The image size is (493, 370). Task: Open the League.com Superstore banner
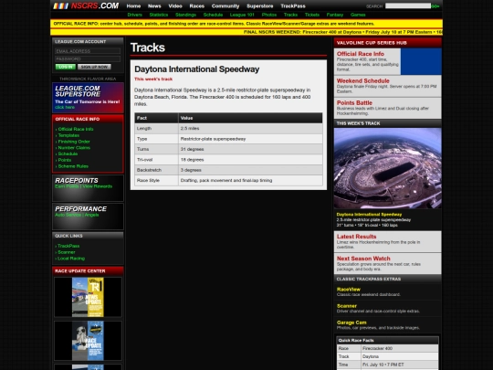88,98
